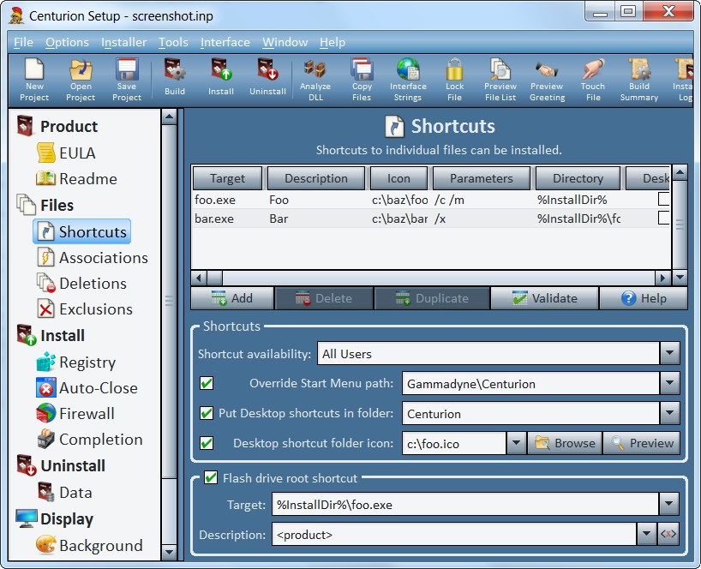Image resolution: width=701 pixels, height=569 pixels.
Task: Click the Validate button
Action: tap(544, 298)
